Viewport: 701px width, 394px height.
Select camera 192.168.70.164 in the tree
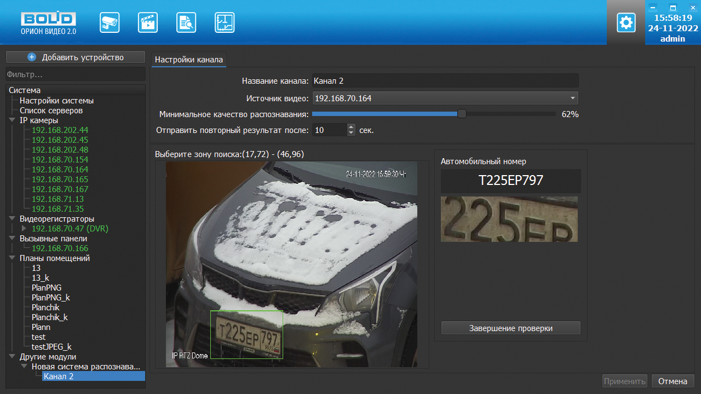(60, 170)
